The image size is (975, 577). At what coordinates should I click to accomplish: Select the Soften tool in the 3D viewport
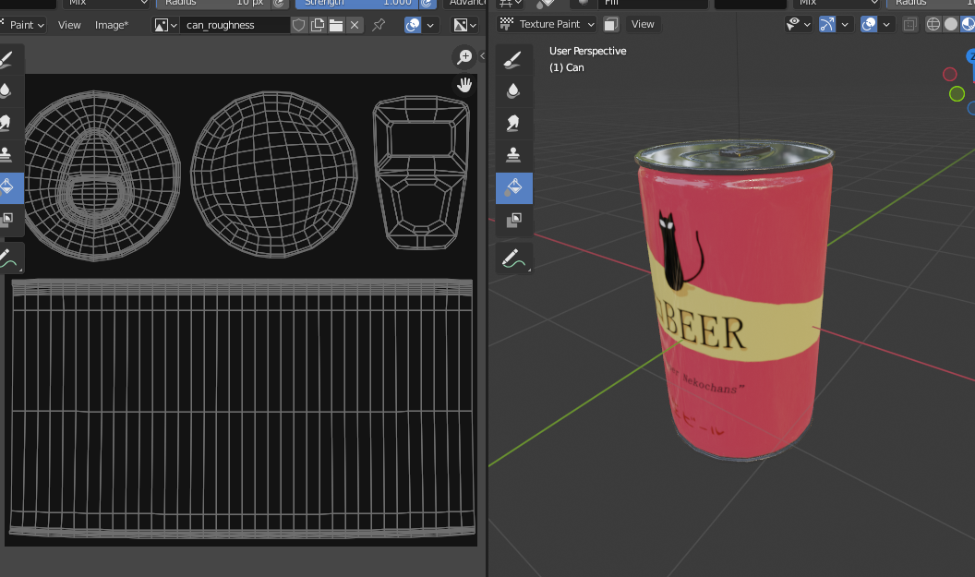click(513, 90)
